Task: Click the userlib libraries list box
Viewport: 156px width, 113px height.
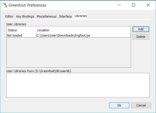Action: (x=78, y=85)
